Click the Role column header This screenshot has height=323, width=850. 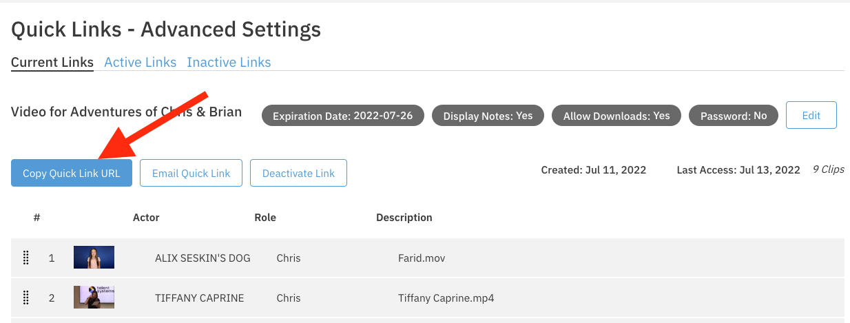tap(265, 218)
